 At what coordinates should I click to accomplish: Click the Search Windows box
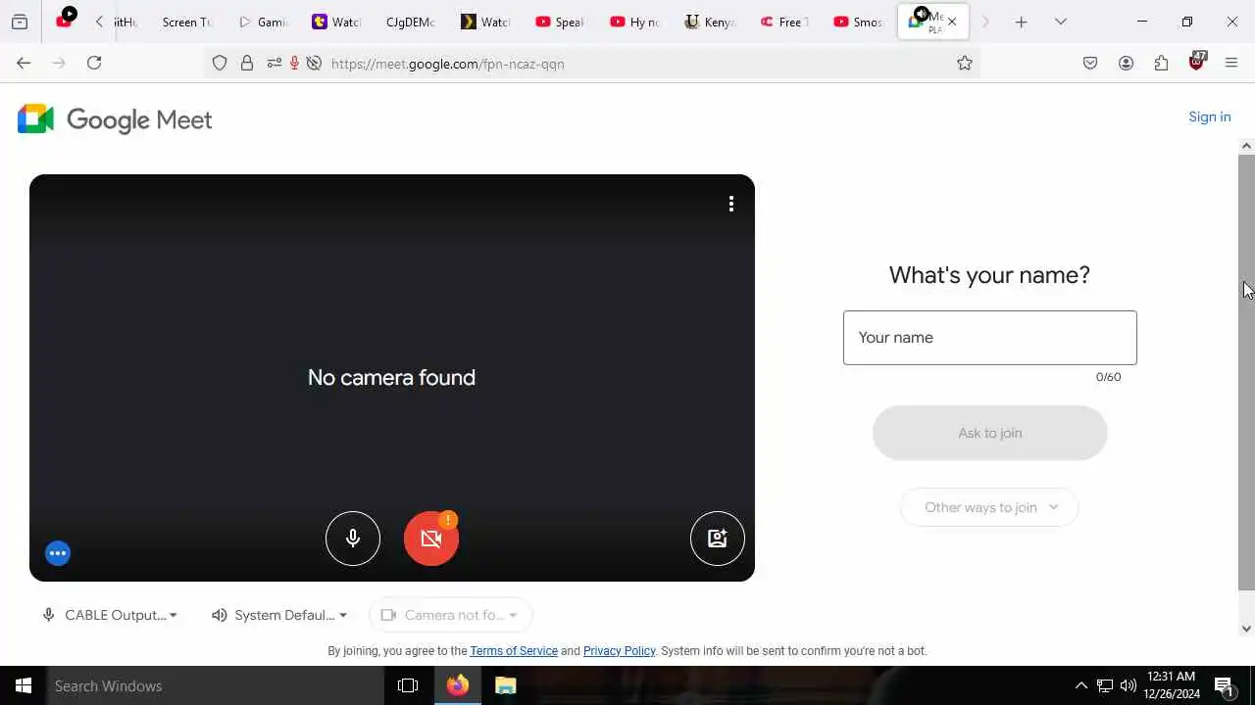pyautogui.click(x=216, y=685)
